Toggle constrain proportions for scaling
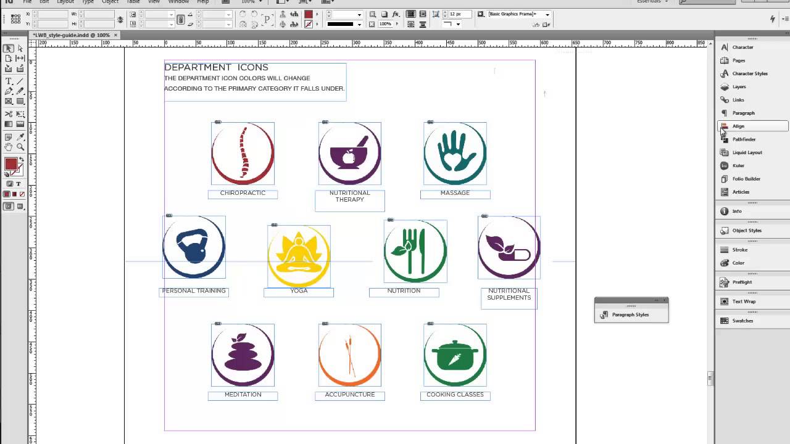 (x=180, y=19)
